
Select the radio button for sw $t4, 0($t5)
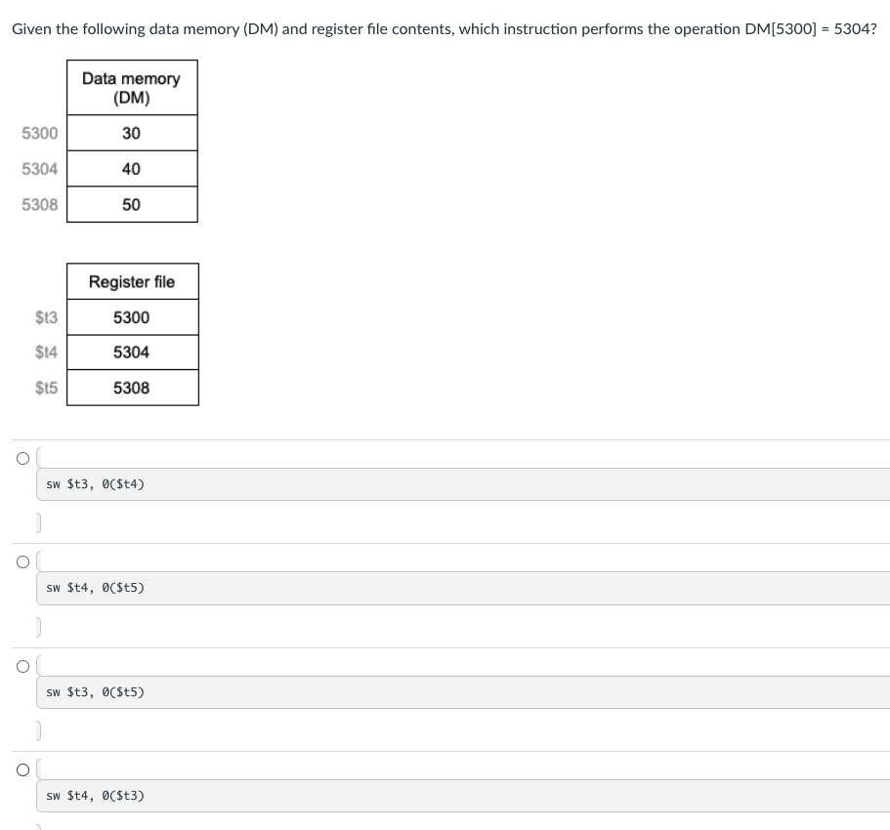[x=21, y=560]
